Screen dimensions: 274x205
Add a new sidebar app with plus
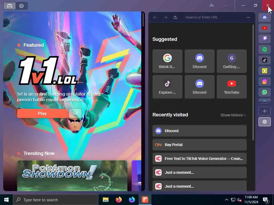coord(265,111)
